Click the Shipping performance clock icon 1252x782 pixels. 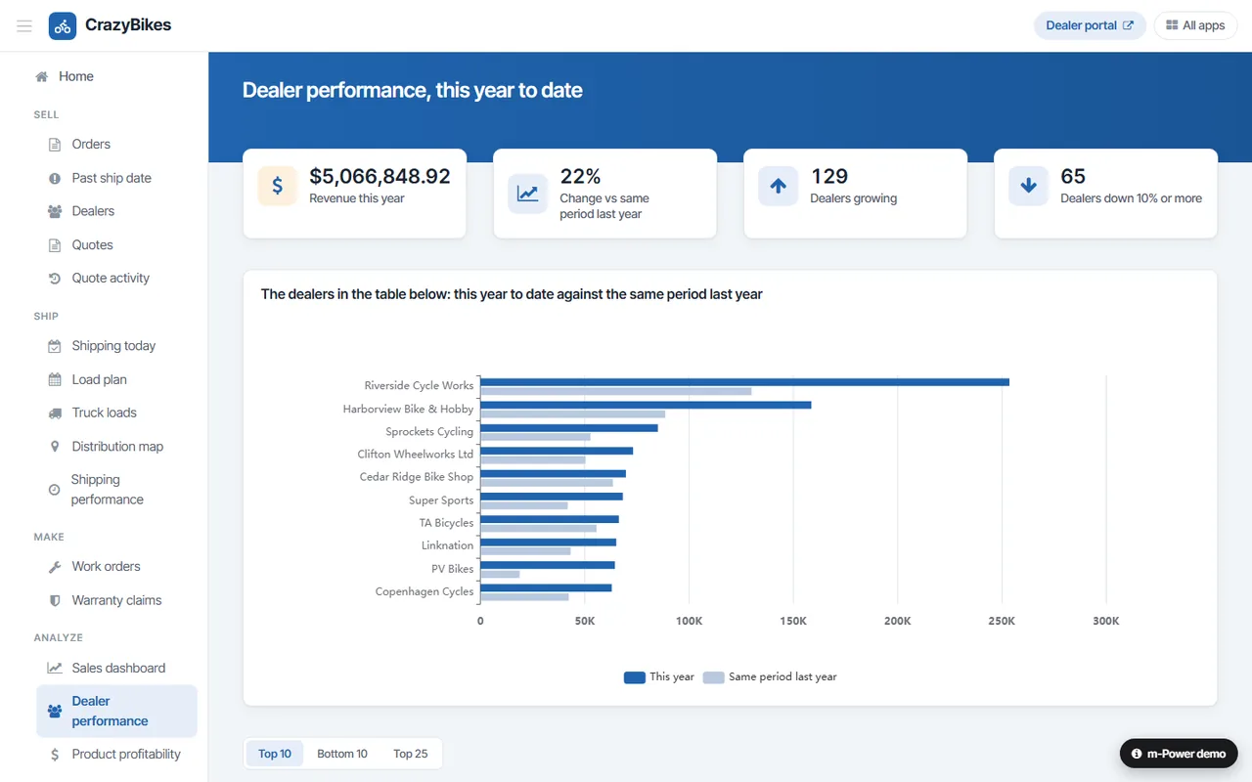click(54, 490)
